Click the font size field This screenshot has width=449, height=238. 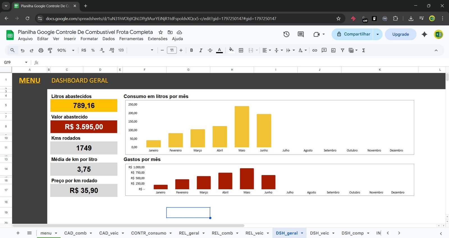pyautogui.click(x=172, y=50)
